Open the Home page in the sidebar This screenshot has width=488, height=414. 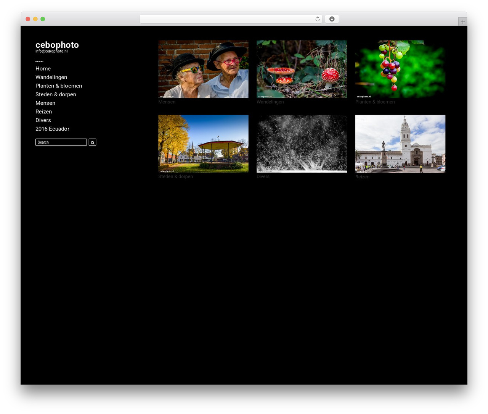point(43,69)
